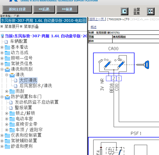Go back with <<后退 button

[44, 9]
